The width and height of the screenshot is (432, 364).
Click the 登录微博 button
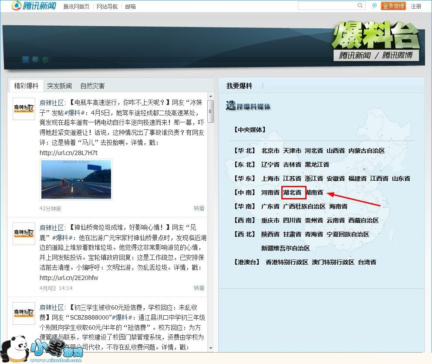393,6
